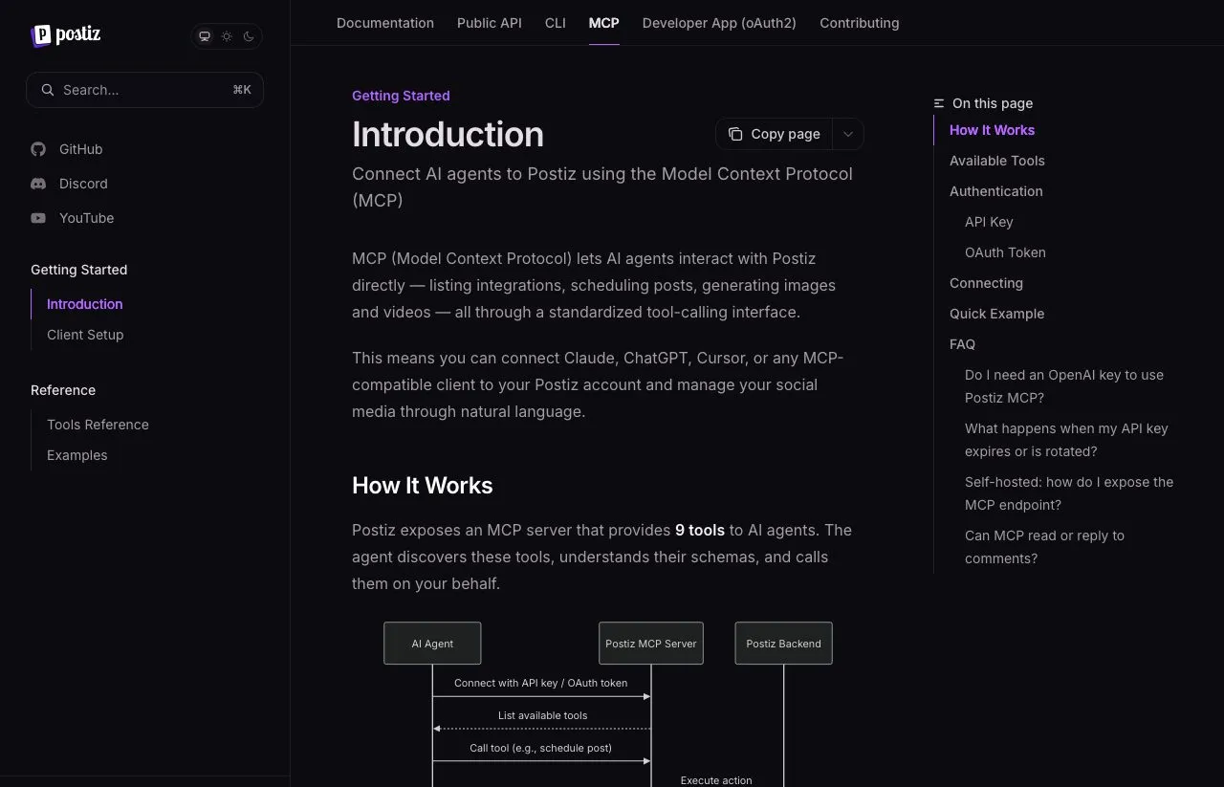Viewport: 1224px width, 787px height.
Task: Jump to Connecting section
Action: click(x=986, y=283)
